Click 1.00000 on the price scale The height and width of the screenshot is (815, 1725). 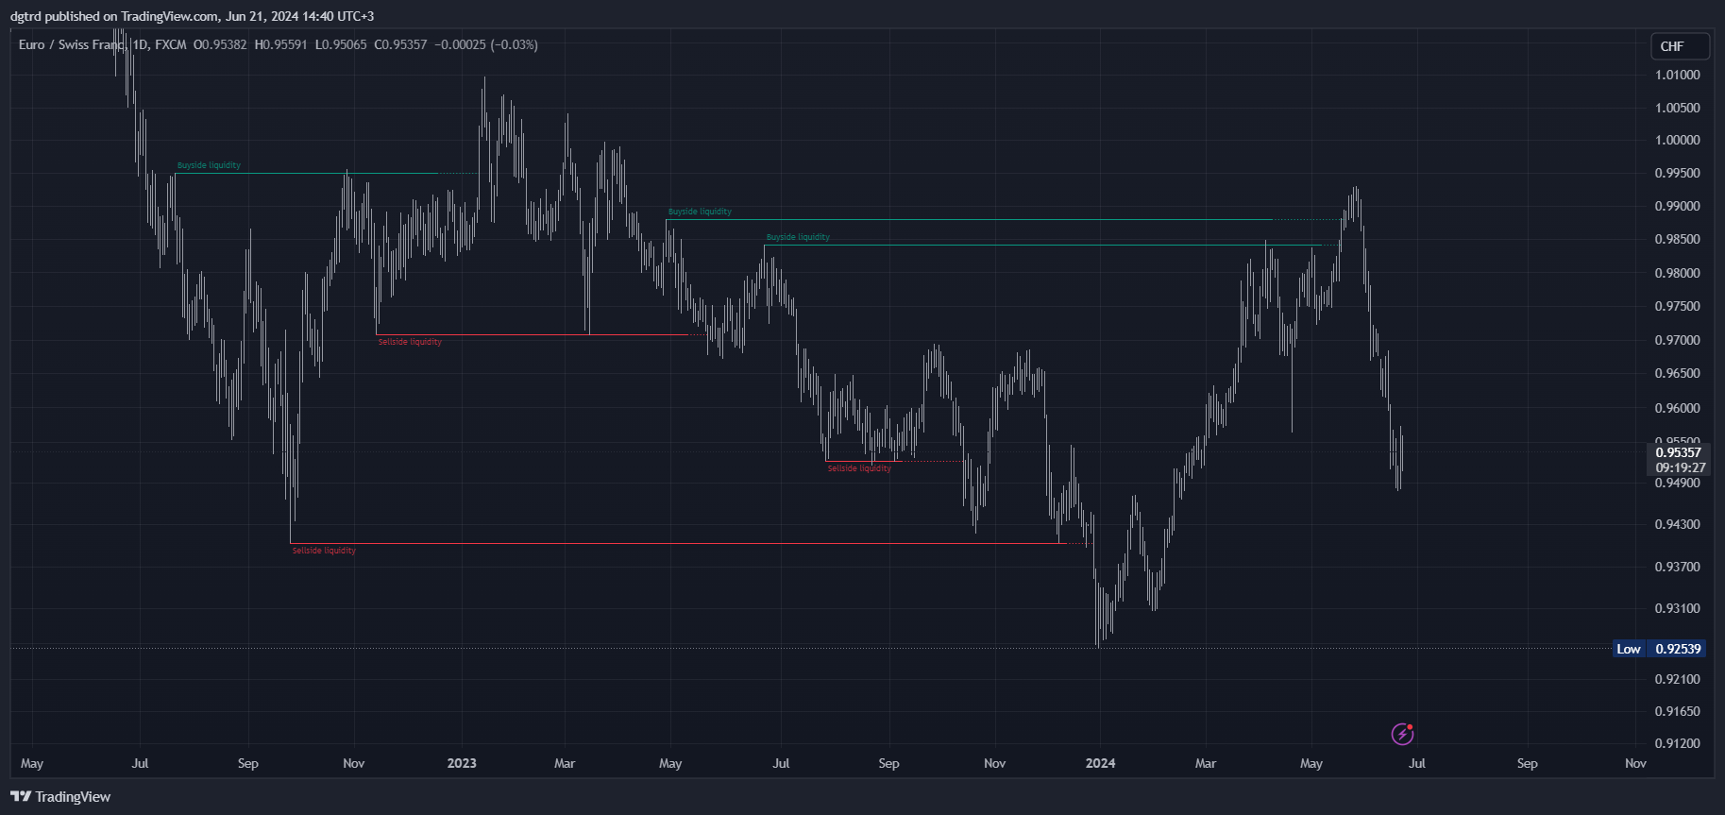[1678, 140]
